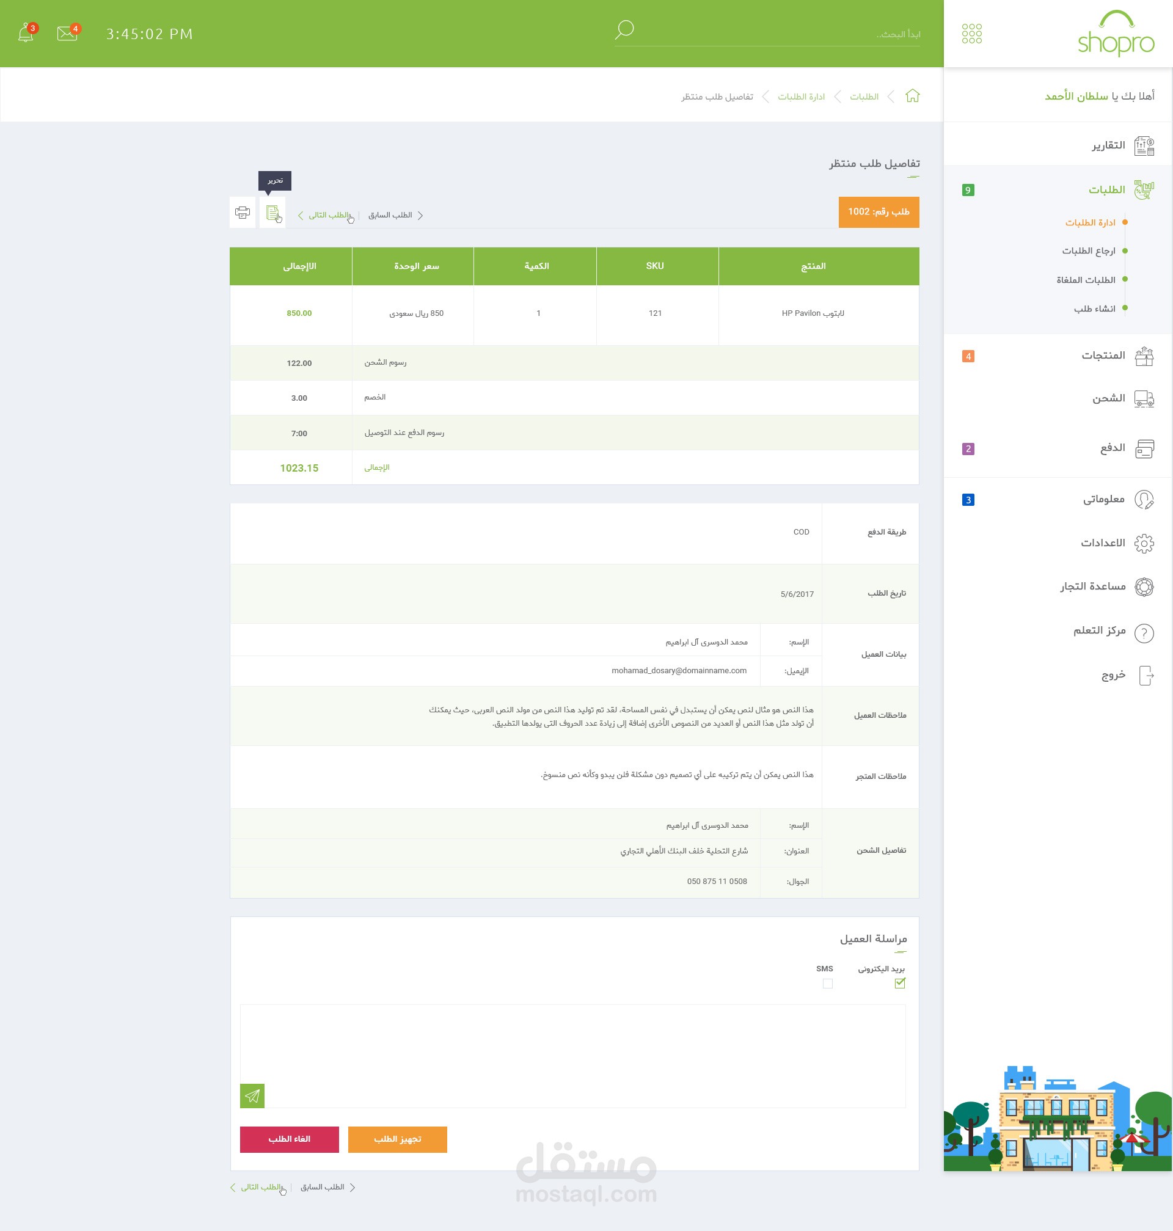
Task: Go to next order (الطلب التالى) at top
Action: (x=326, y=215)
